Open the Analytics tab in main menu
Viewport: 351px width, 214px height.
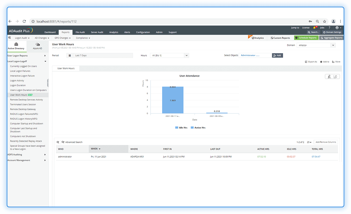click(x=114, y=32)
